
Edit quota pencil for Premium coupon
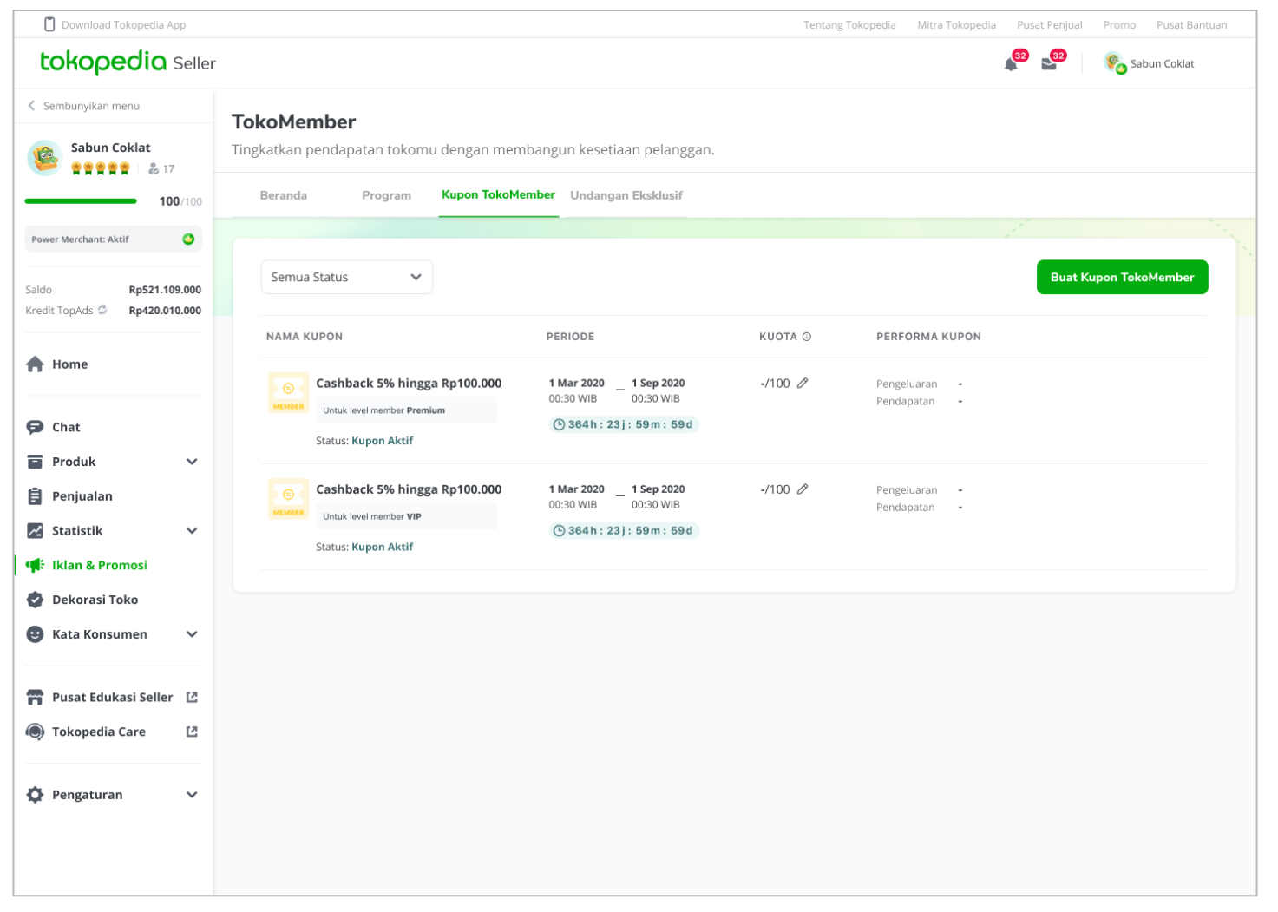(803, 383)
